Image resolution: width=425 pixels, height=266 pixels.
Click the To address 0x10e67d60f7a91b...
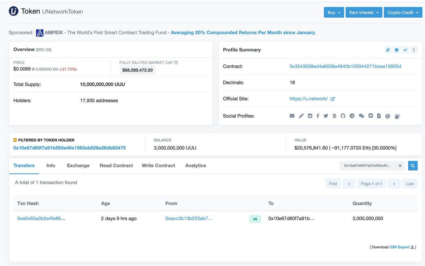[291, 219]
